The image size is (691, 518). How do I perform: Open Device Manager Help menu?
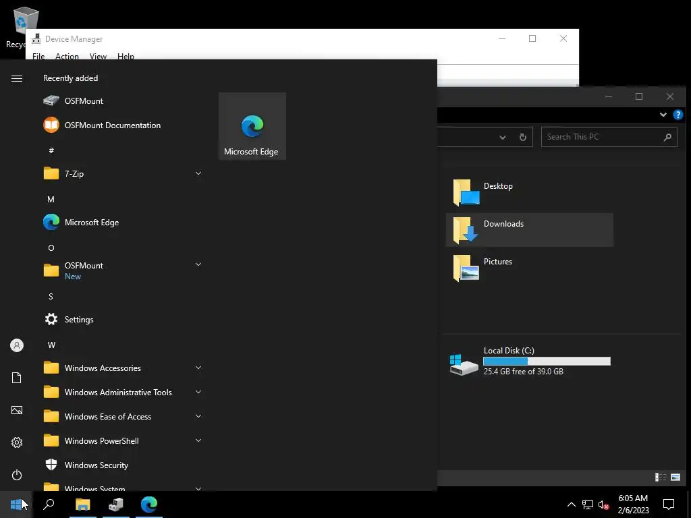(x=126, y=57)
